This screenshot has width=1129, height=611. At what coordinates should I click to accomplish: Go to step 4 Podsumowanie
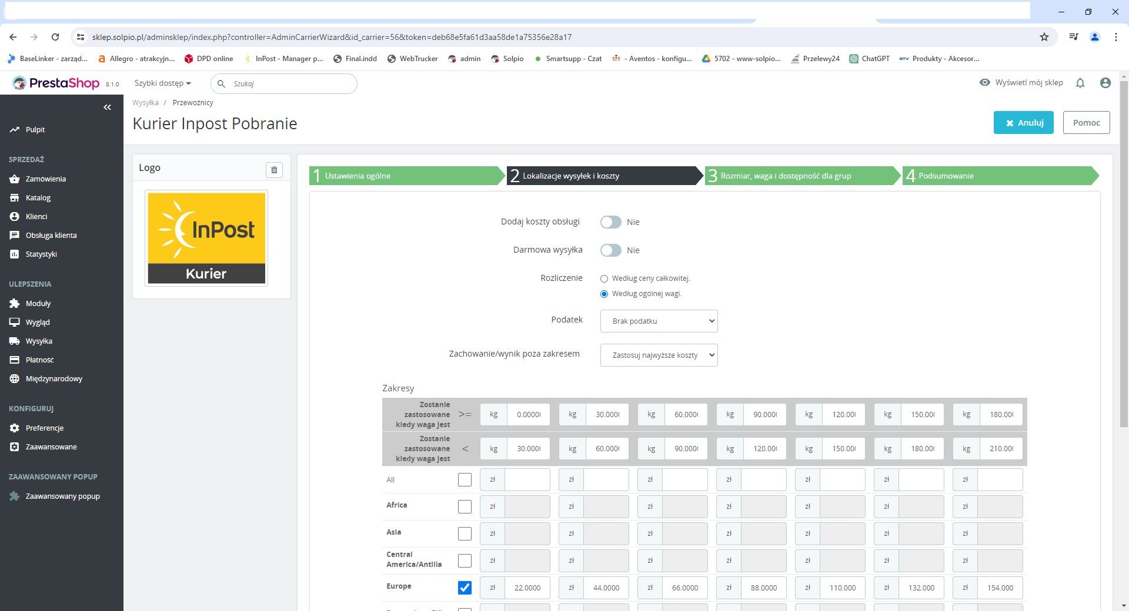point(1000,176)
